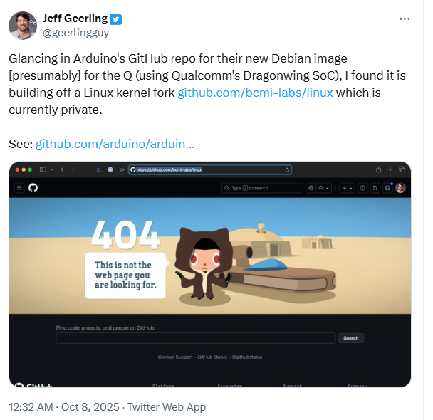Follow the github.com/arduino/arduin… link
433x420 pixels.
pos(114,144)
